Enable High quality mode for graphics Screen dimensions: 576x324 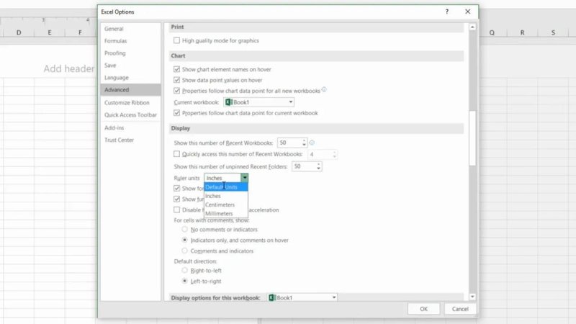point(176,40)
